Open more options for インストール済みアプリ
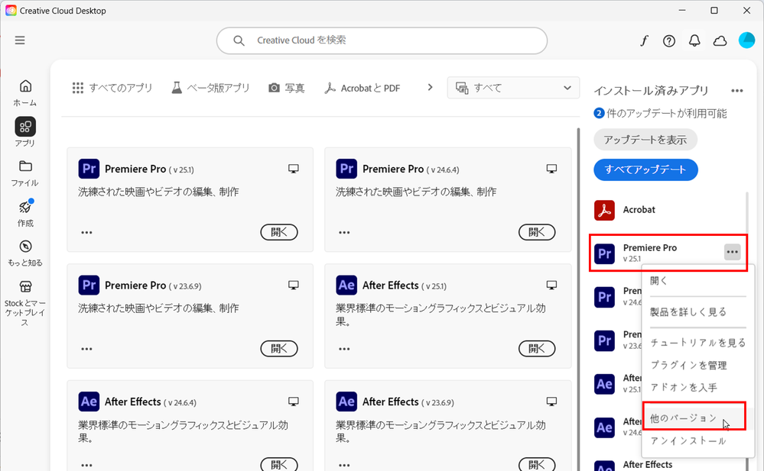Screen dimensions: 764x471 coord(737,91)
